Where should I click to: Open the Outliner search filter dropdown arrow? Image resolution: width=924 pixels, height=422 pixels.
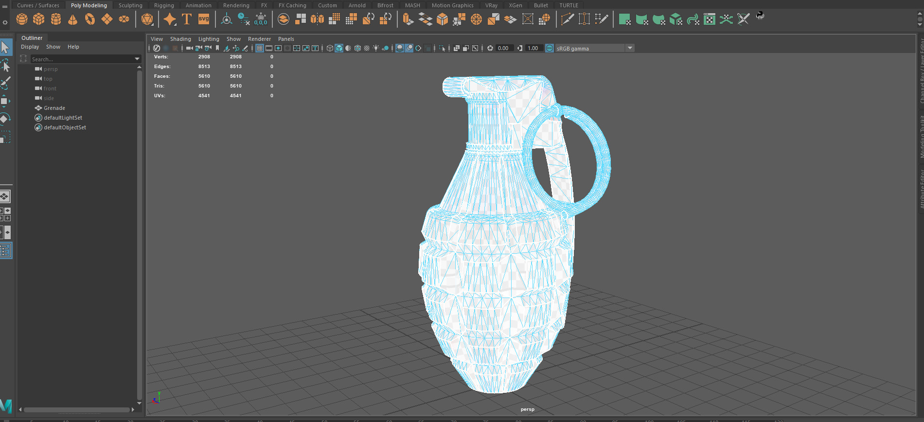point(137,59)
